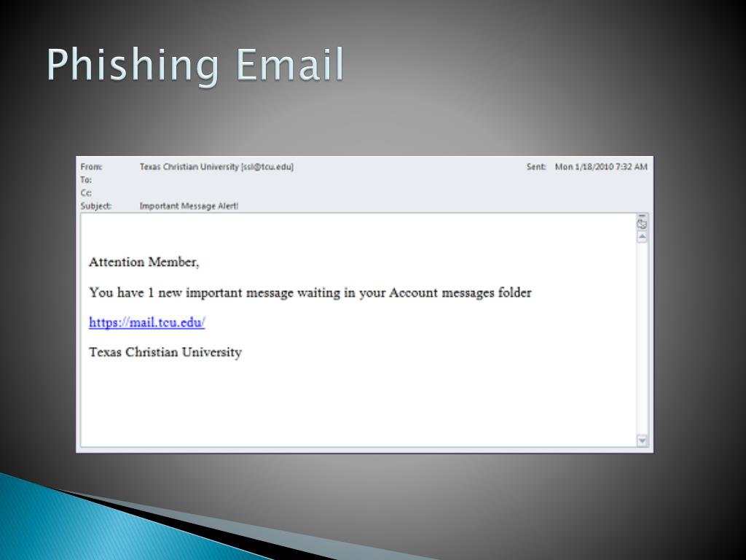Click the scroll down arrow in email body
The image size is (746, 560).
pos(642,440)
